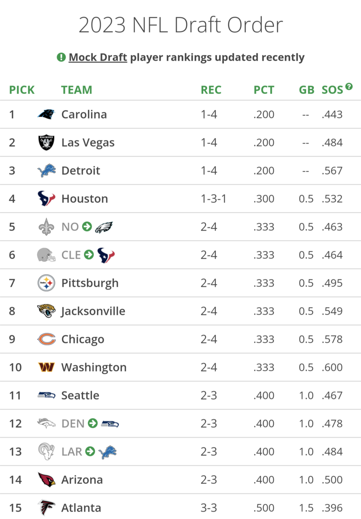Select the Seattle team name
Viewport: 361px width, 519px height.
pyautogui.click(x=80, y=395)
